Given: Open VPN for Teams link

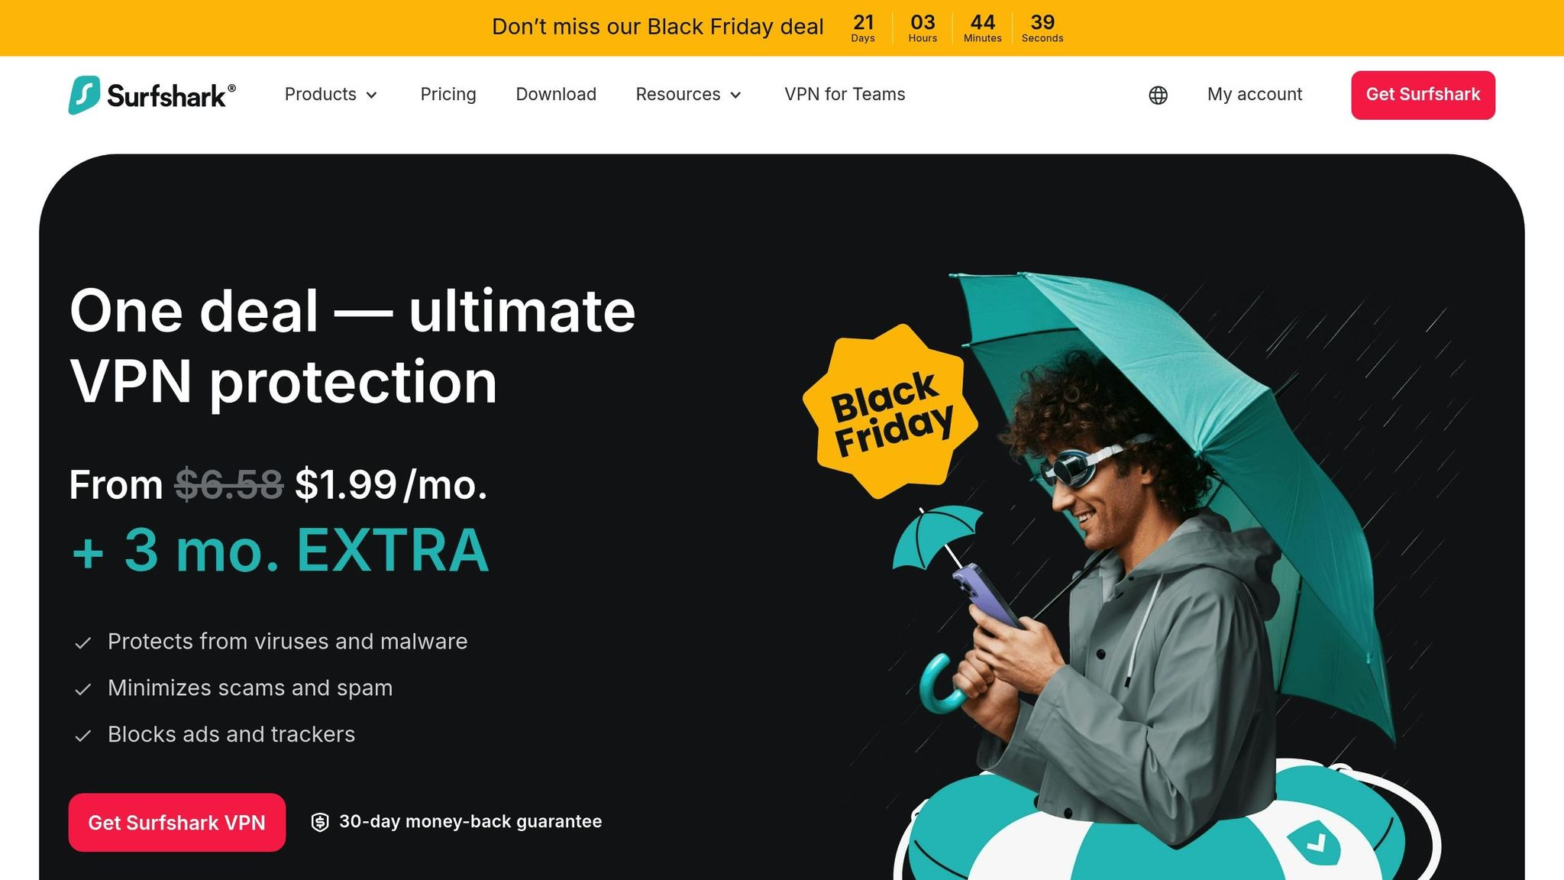Looking at the screenshot, I should point(845,95).
